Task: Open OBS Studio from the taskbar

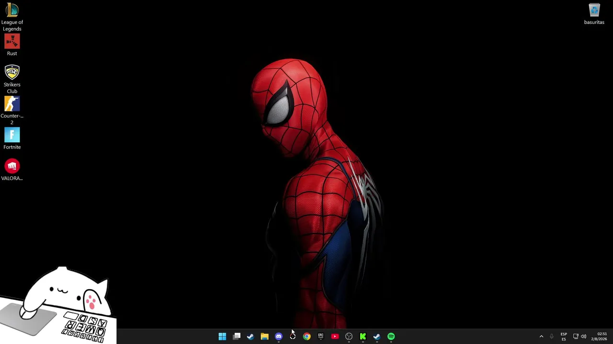Action: coord(349,336)
